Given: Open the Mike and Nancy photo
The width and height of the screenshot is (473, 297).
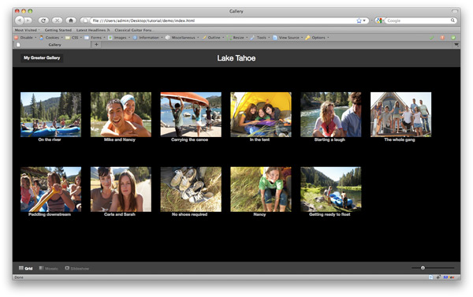Looking at the screenshot, I should (121, 114).
